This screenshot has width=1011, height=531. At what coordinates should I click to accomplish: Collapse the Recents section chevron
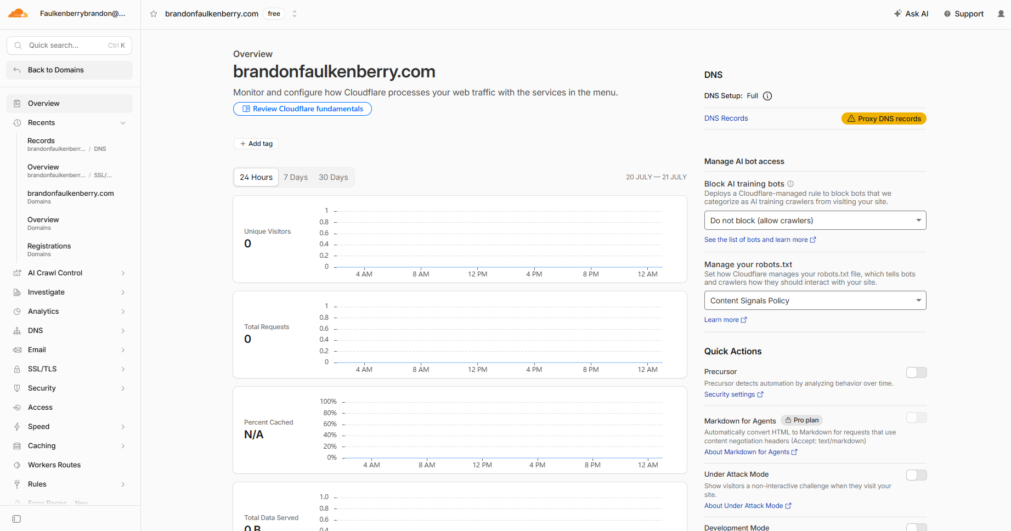[123, 123]
